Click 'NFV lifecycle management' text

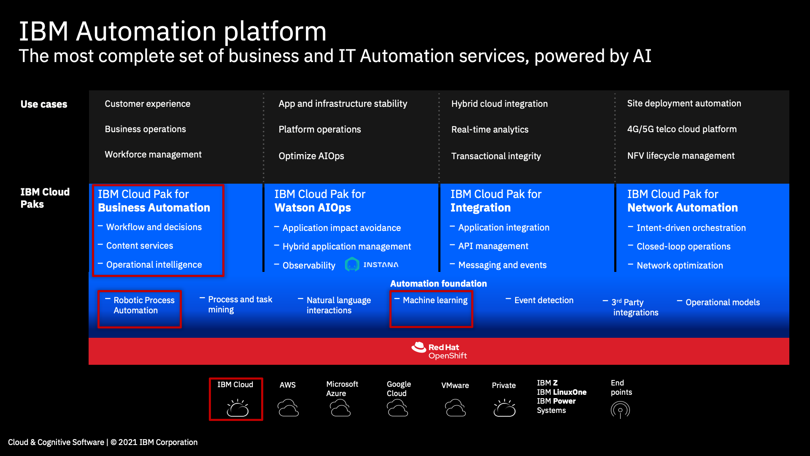click(x=680, y=156)
